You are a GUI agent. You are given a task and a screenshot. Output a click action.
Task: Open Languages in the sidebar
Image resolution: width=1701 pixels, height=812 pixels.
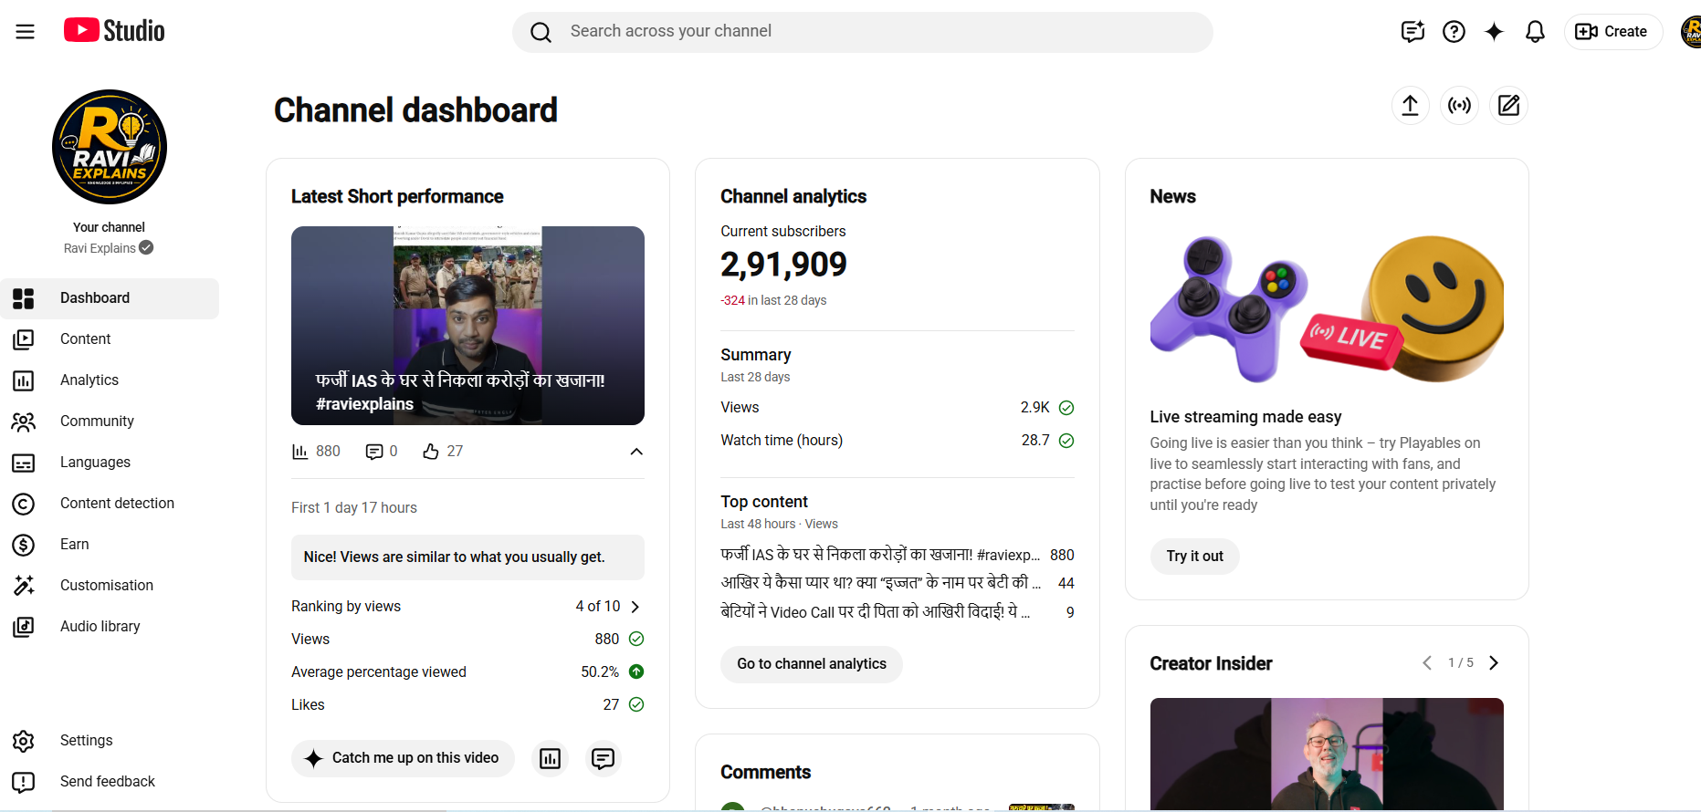point(110,463)
